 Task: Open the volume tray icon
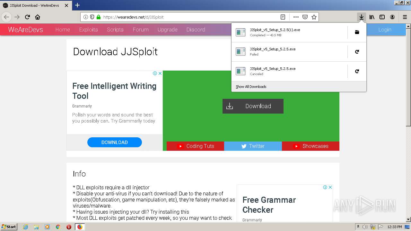point(365,227)
